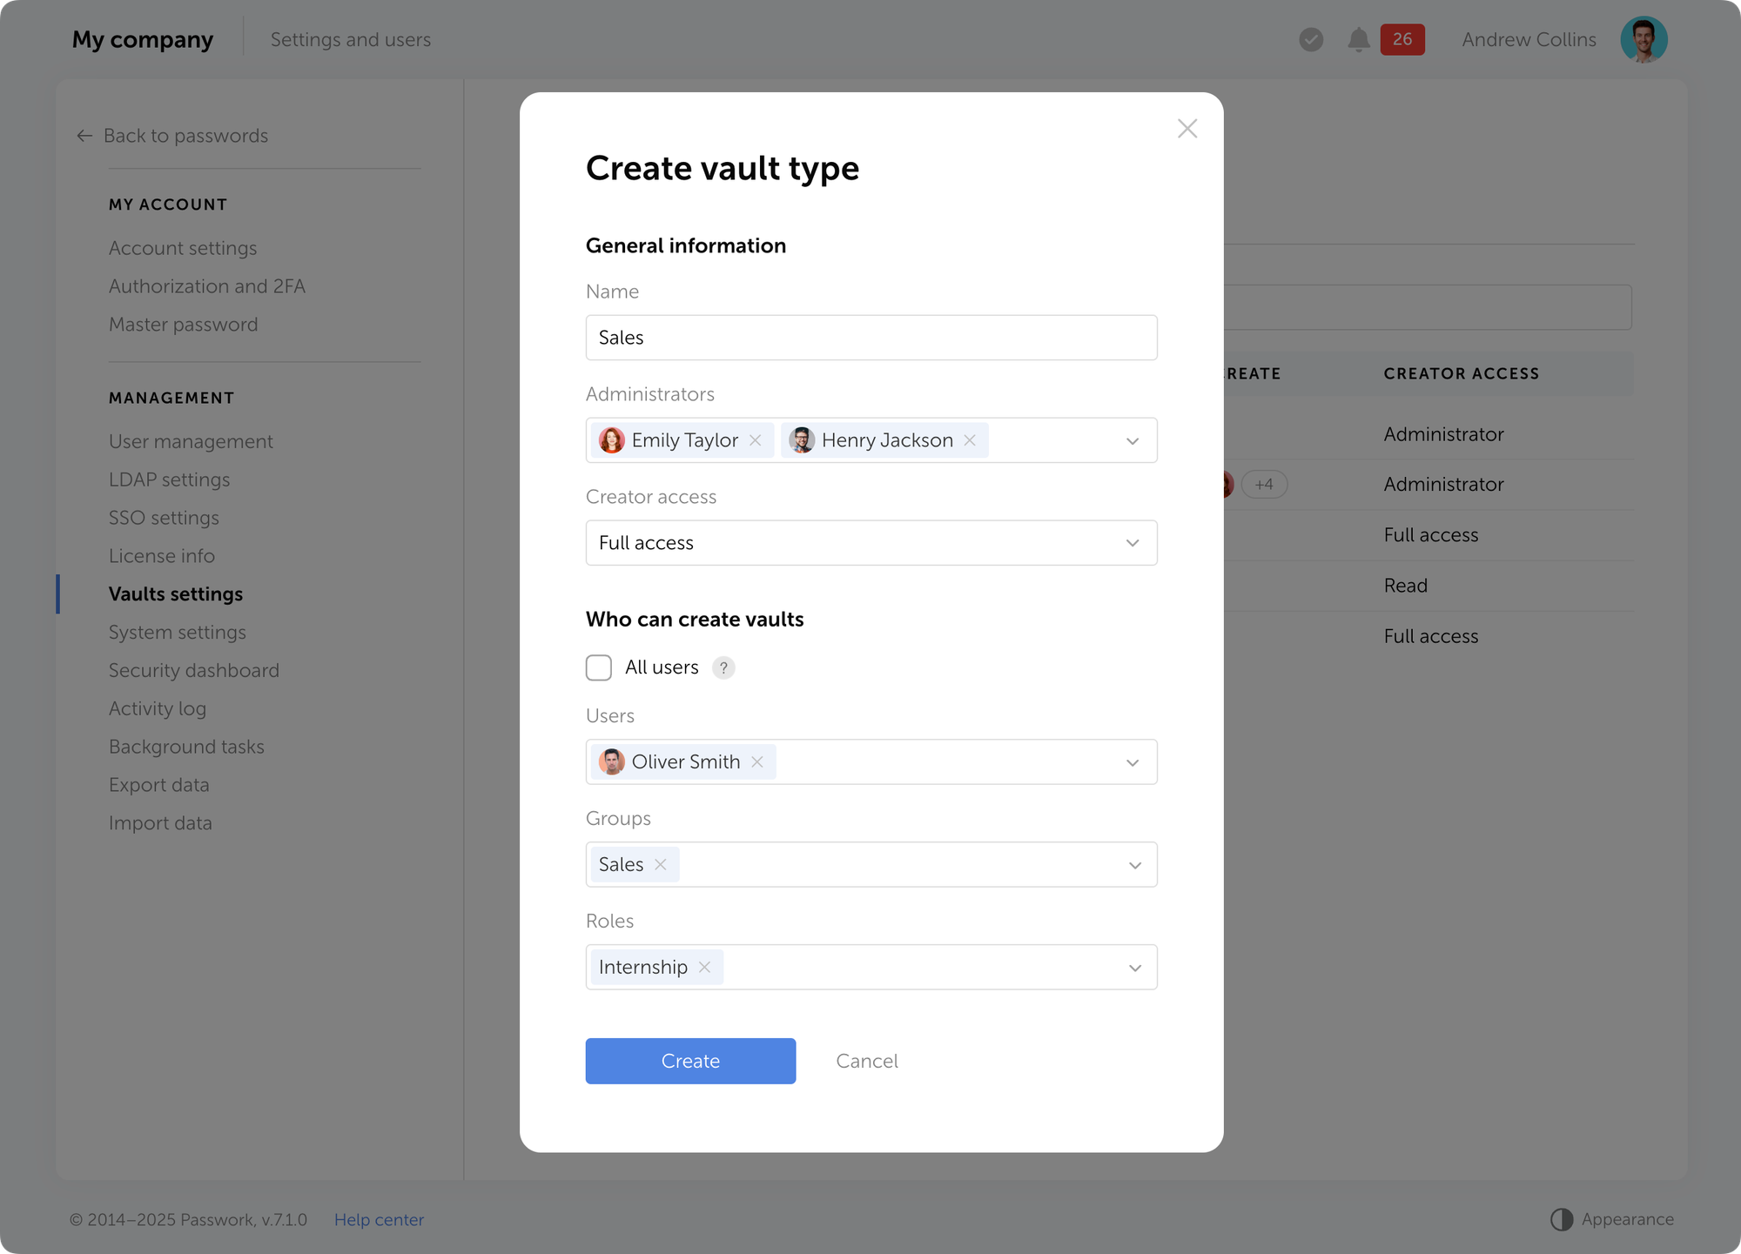Click the Name input field containing Sales
1741x1254 pixels.
coord(870,338)
